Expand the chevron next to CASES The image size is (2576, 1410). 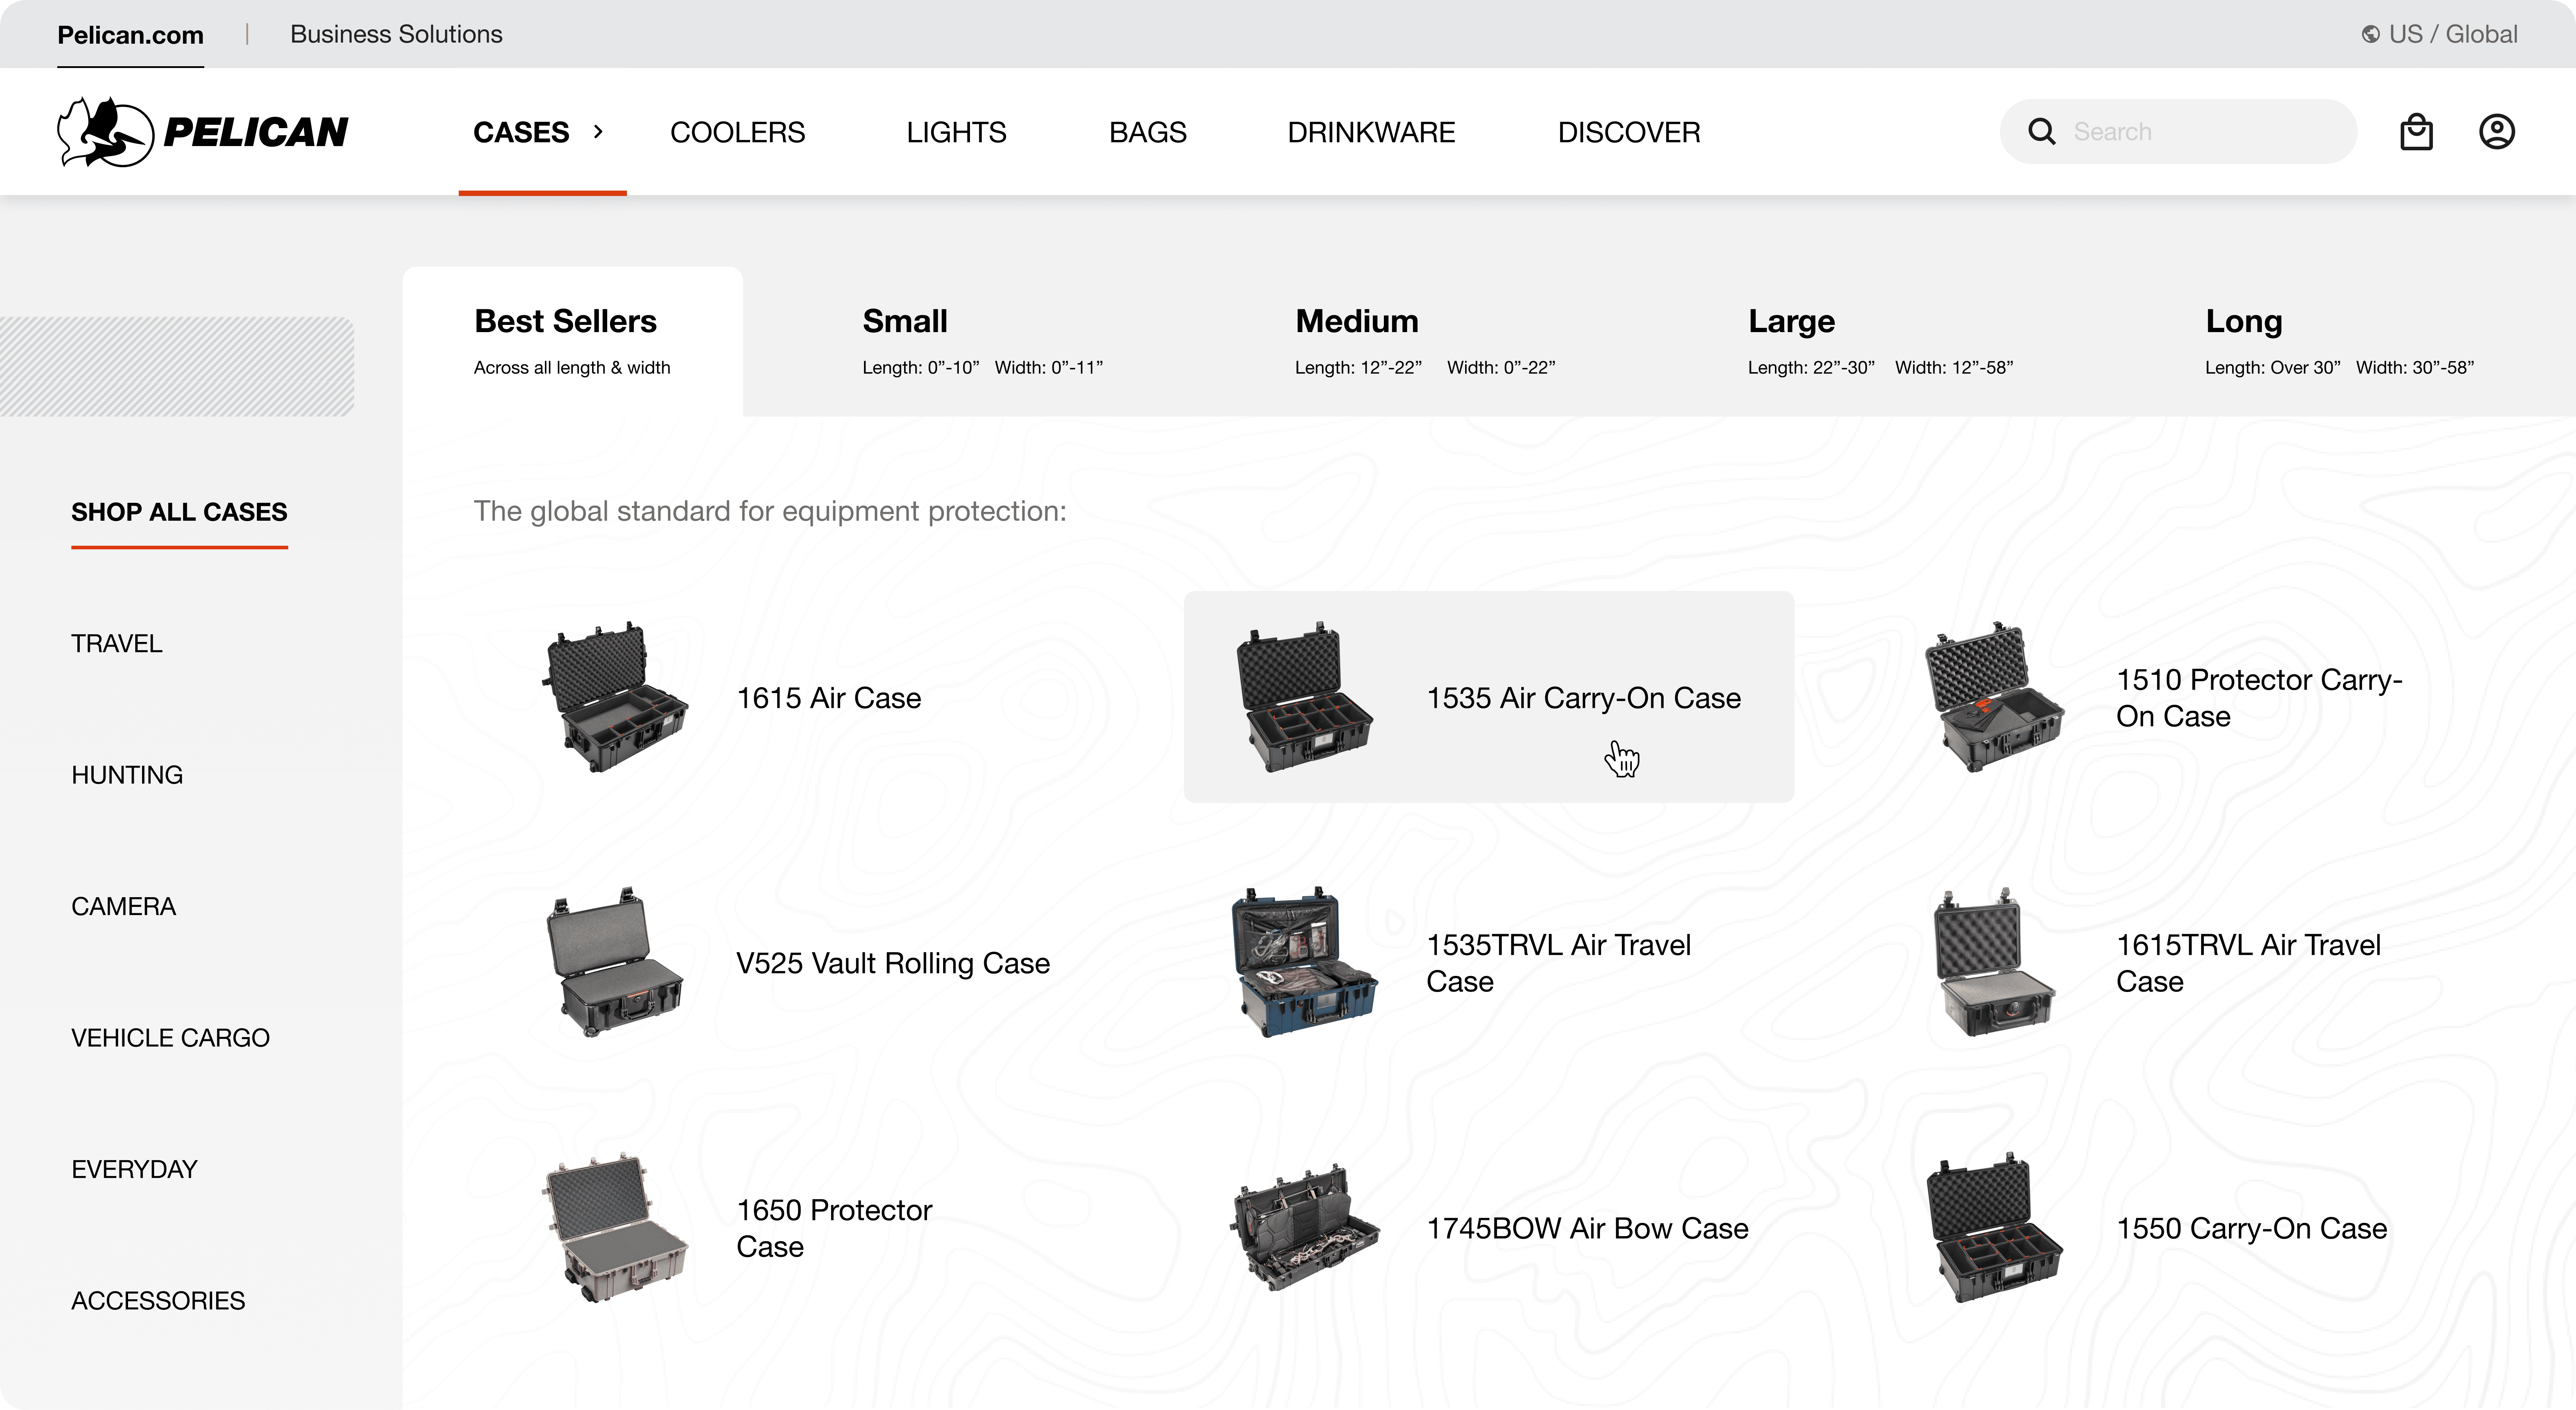pos(598,132)
